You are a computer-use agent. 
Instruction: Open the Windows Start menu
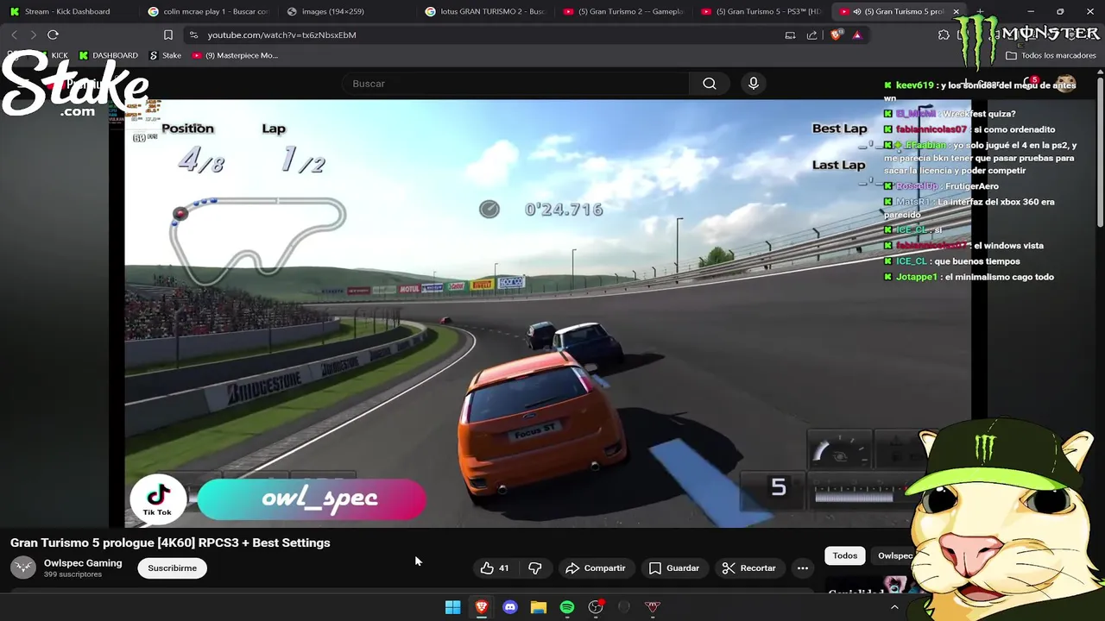pyautogui.click(x=452, y=607)
